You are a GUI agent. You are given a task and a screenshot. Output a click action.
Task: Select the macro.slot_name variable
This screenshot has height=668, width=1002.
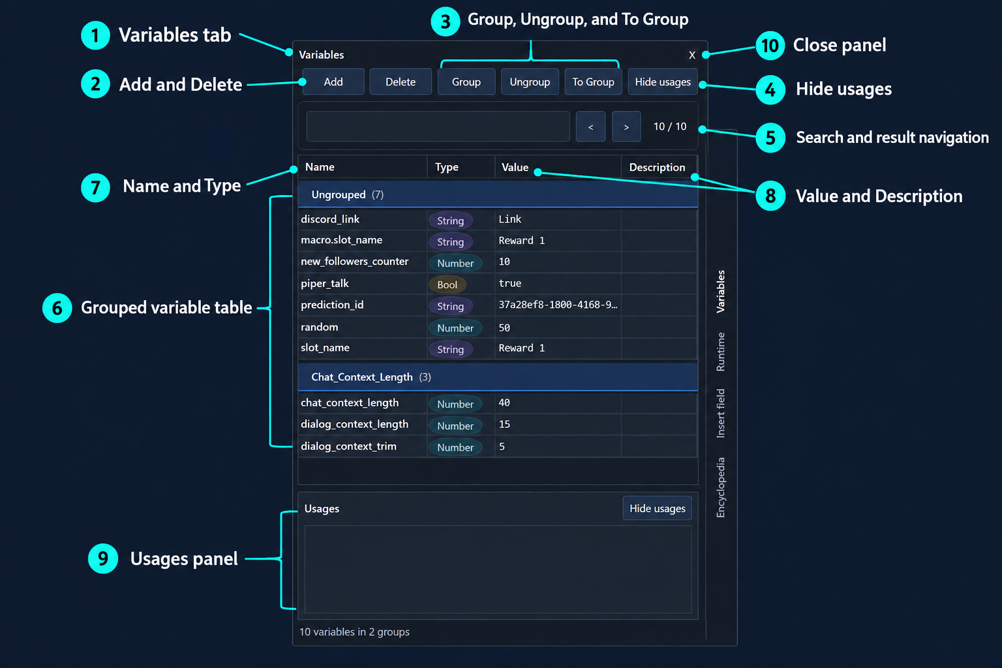(498, 241)
